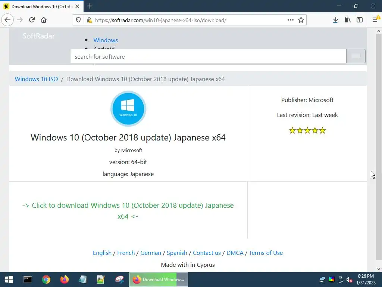Image resolution: width=382 pixels, height=287 pixels.
Task: Click the forward navigation arrow
Action: click(x=20, y=20)
